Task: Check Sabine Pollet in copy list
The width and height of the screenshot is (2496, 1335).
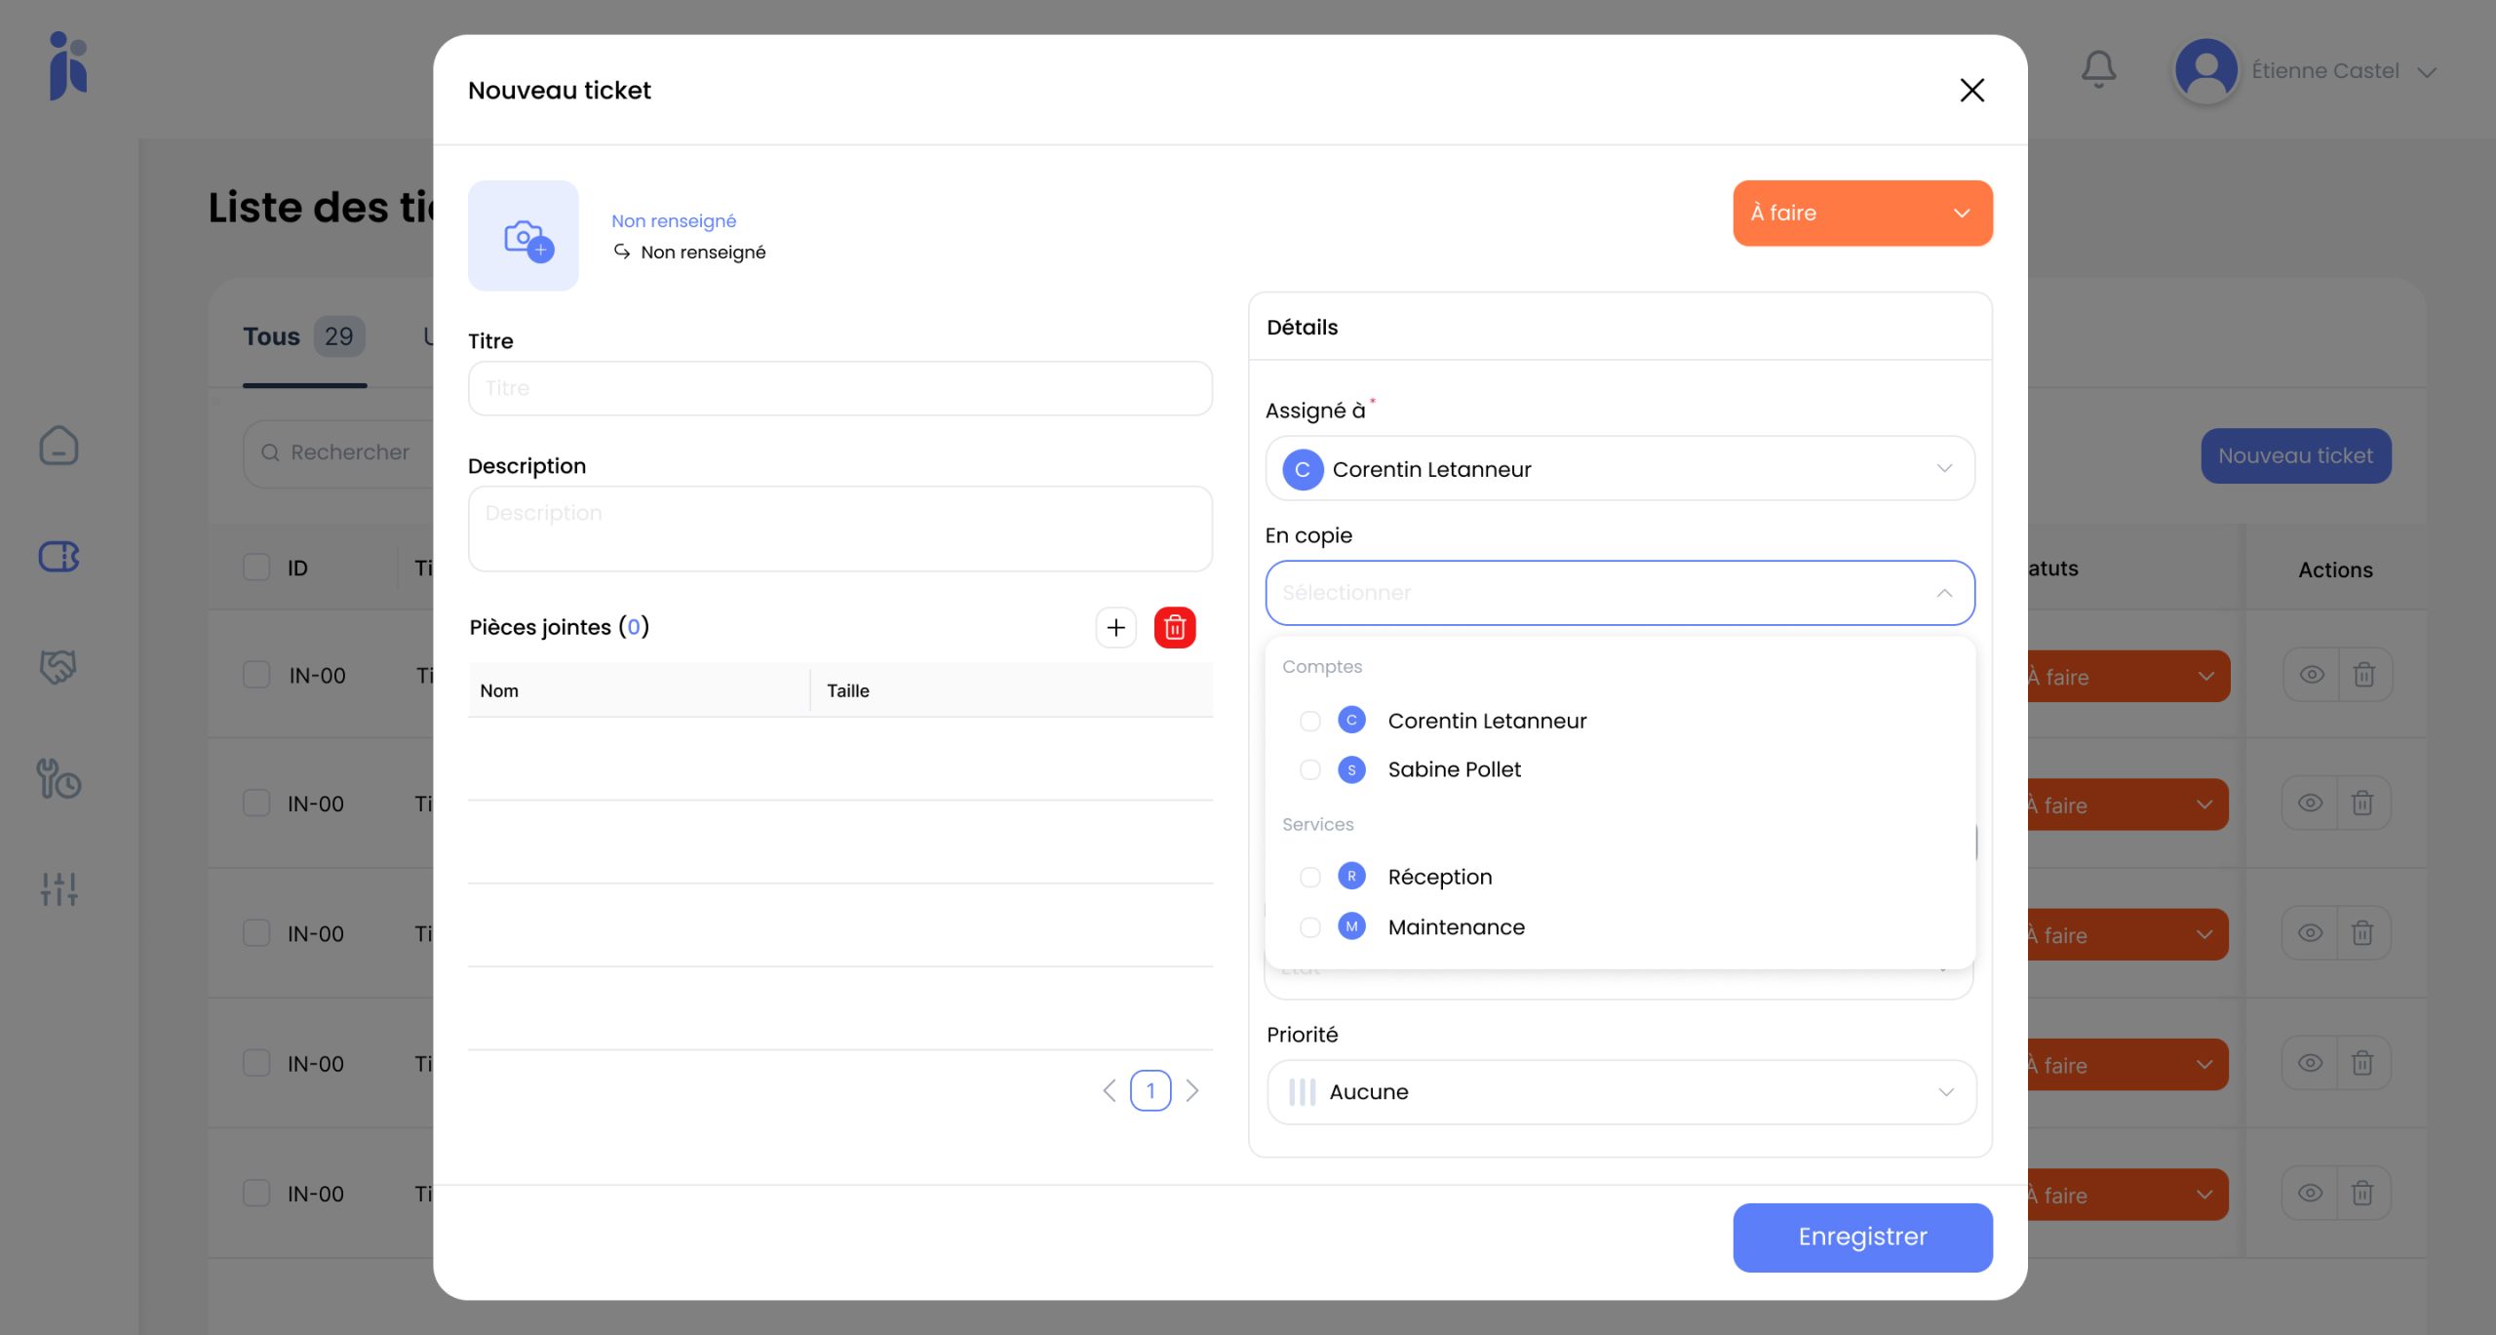Action: click(1310, 770)
